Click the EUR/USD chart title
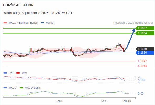The height and width of the screenshot is (105, 155). [11, 5]
